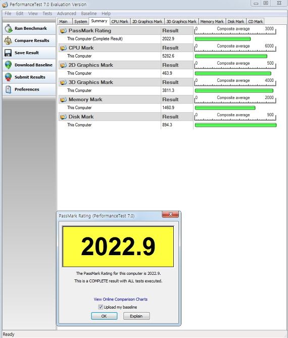Click the Memory Mark green result bar

click(225, 108)
